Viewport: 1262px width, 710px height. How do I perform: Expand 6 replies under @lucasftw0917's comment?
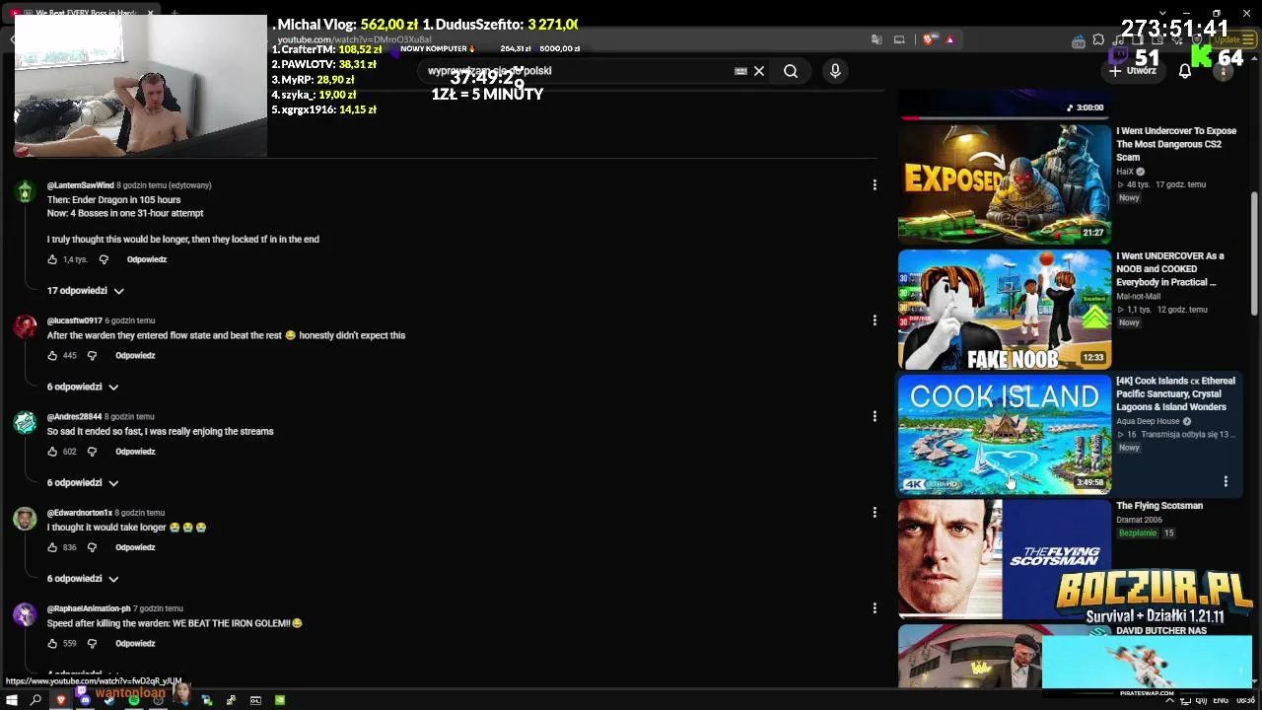[83, 387]
